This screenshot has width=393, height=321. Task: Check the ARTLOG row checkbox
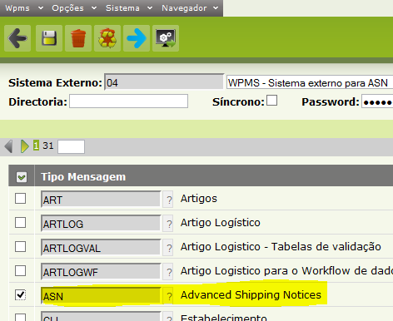(x=21, y=222)
